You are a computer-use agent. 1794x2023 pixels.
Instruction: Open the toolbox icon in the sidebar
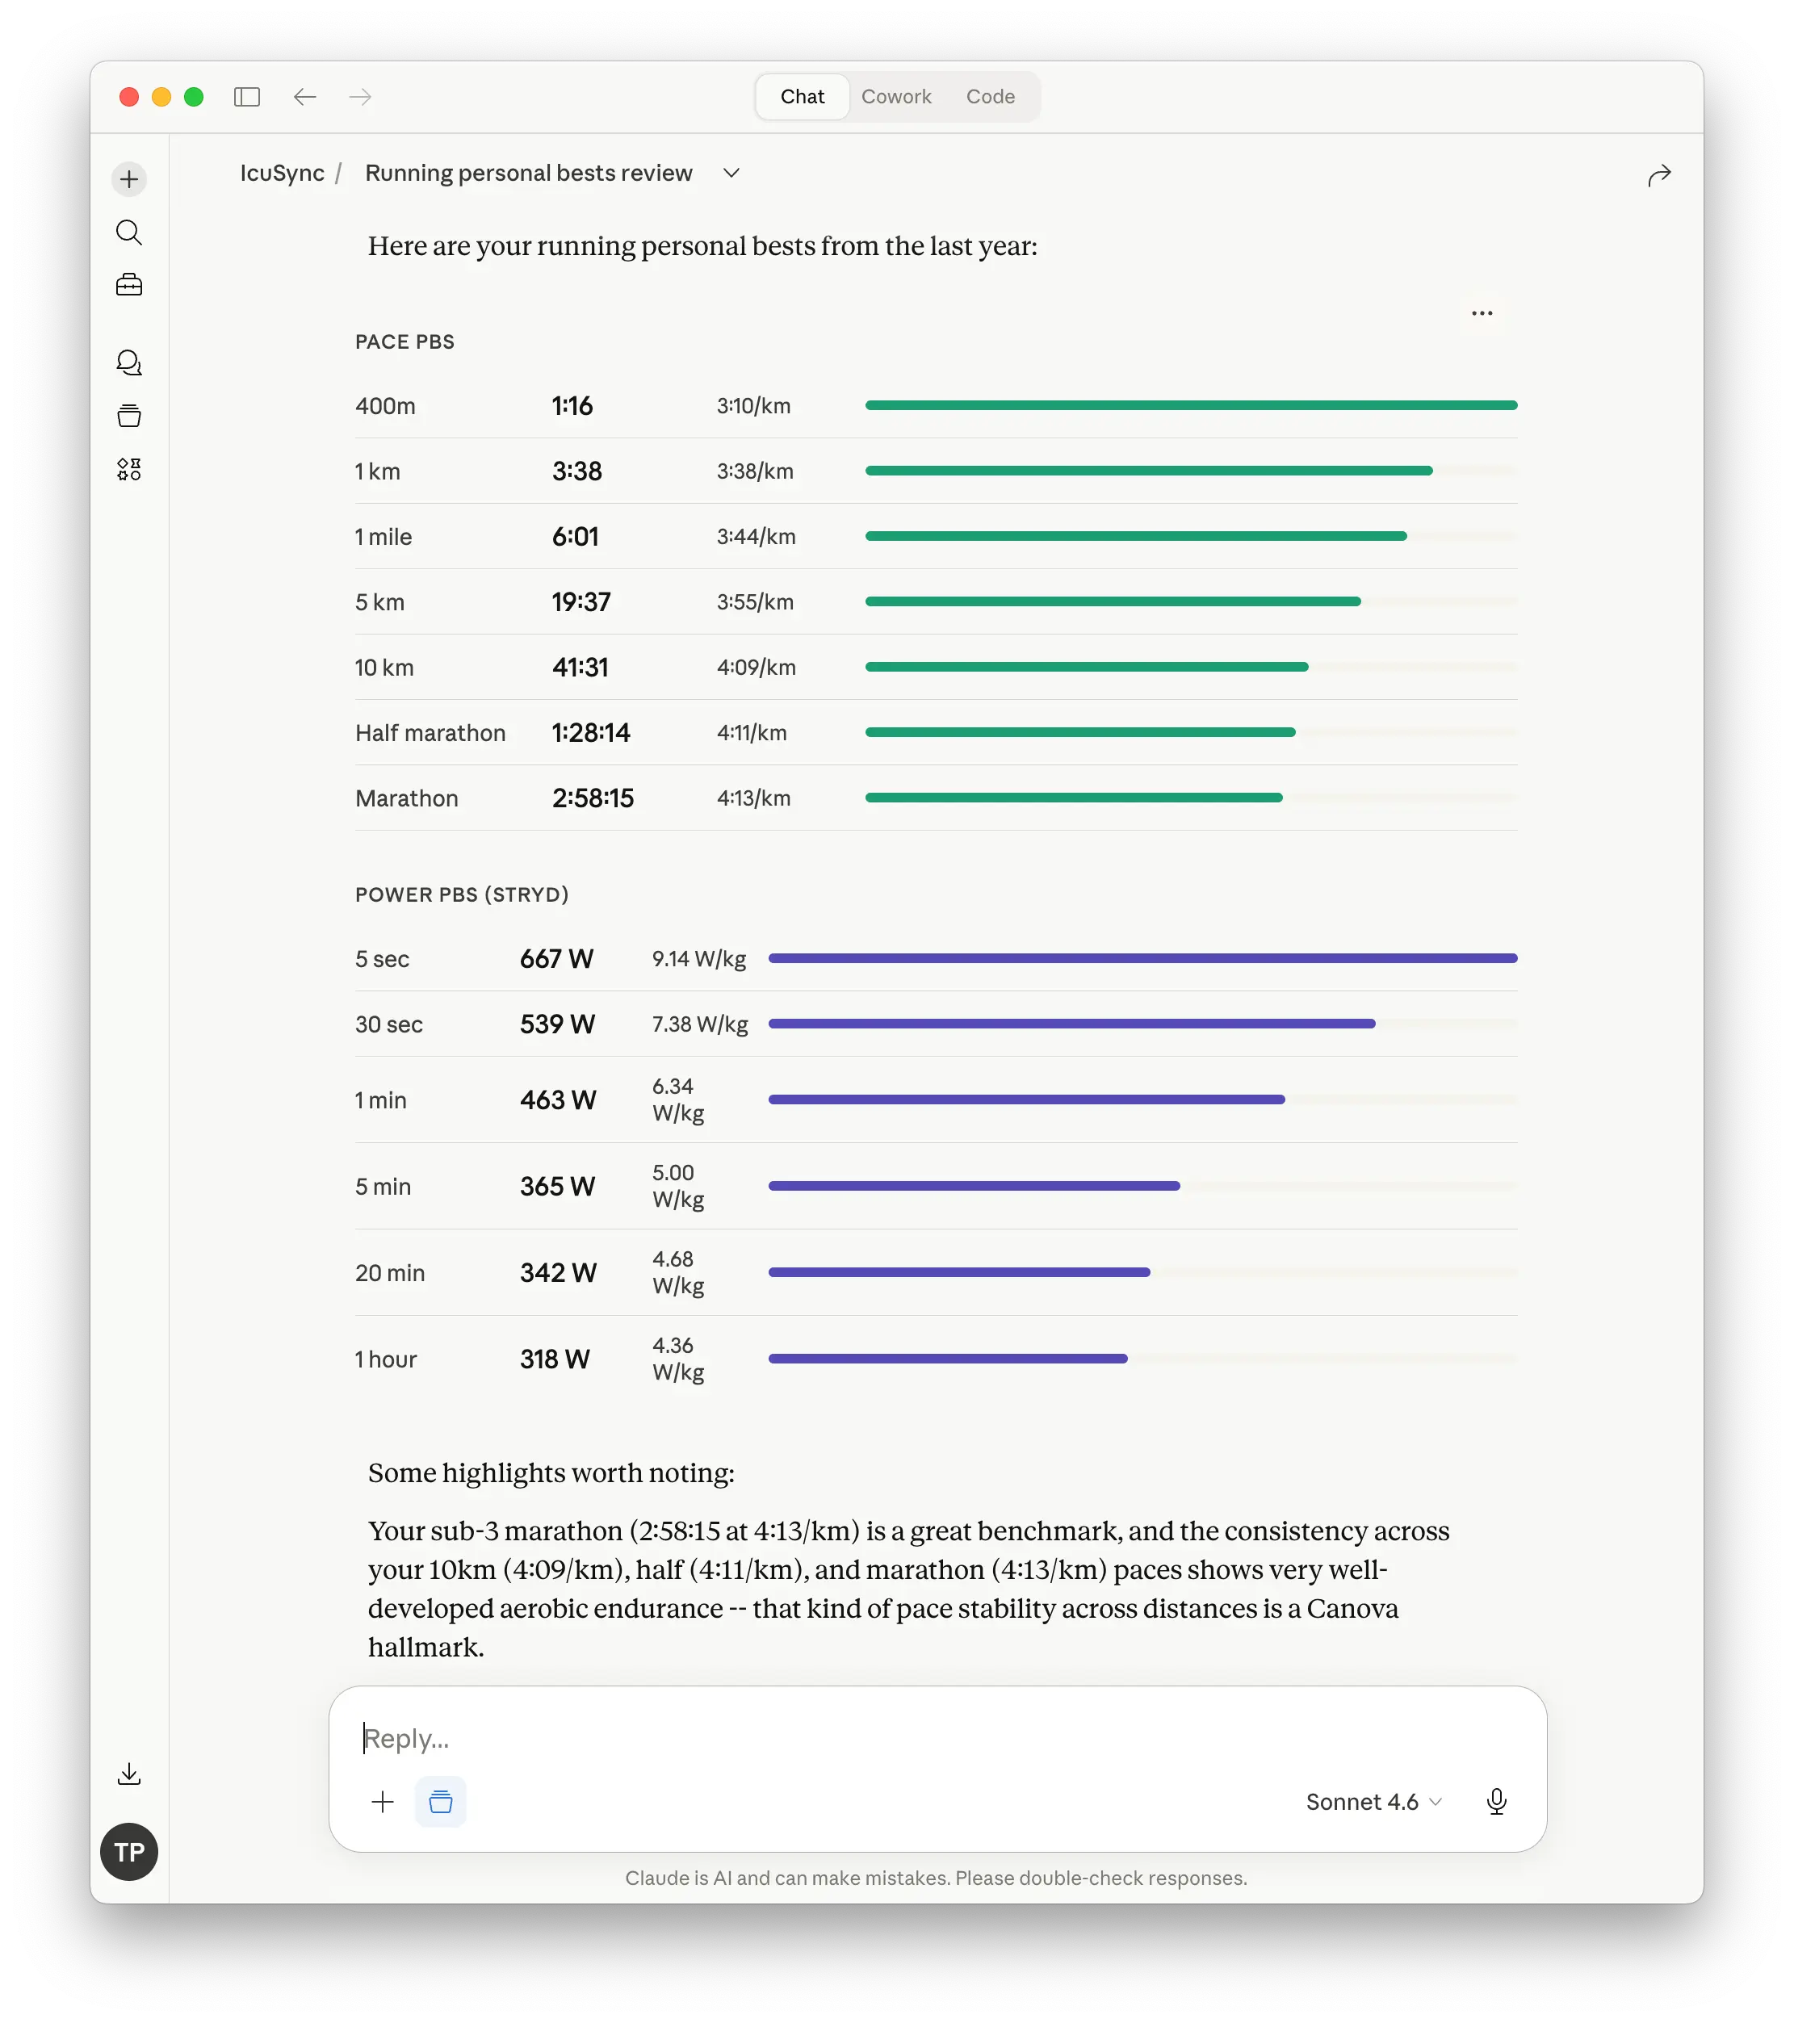point(128,285)
